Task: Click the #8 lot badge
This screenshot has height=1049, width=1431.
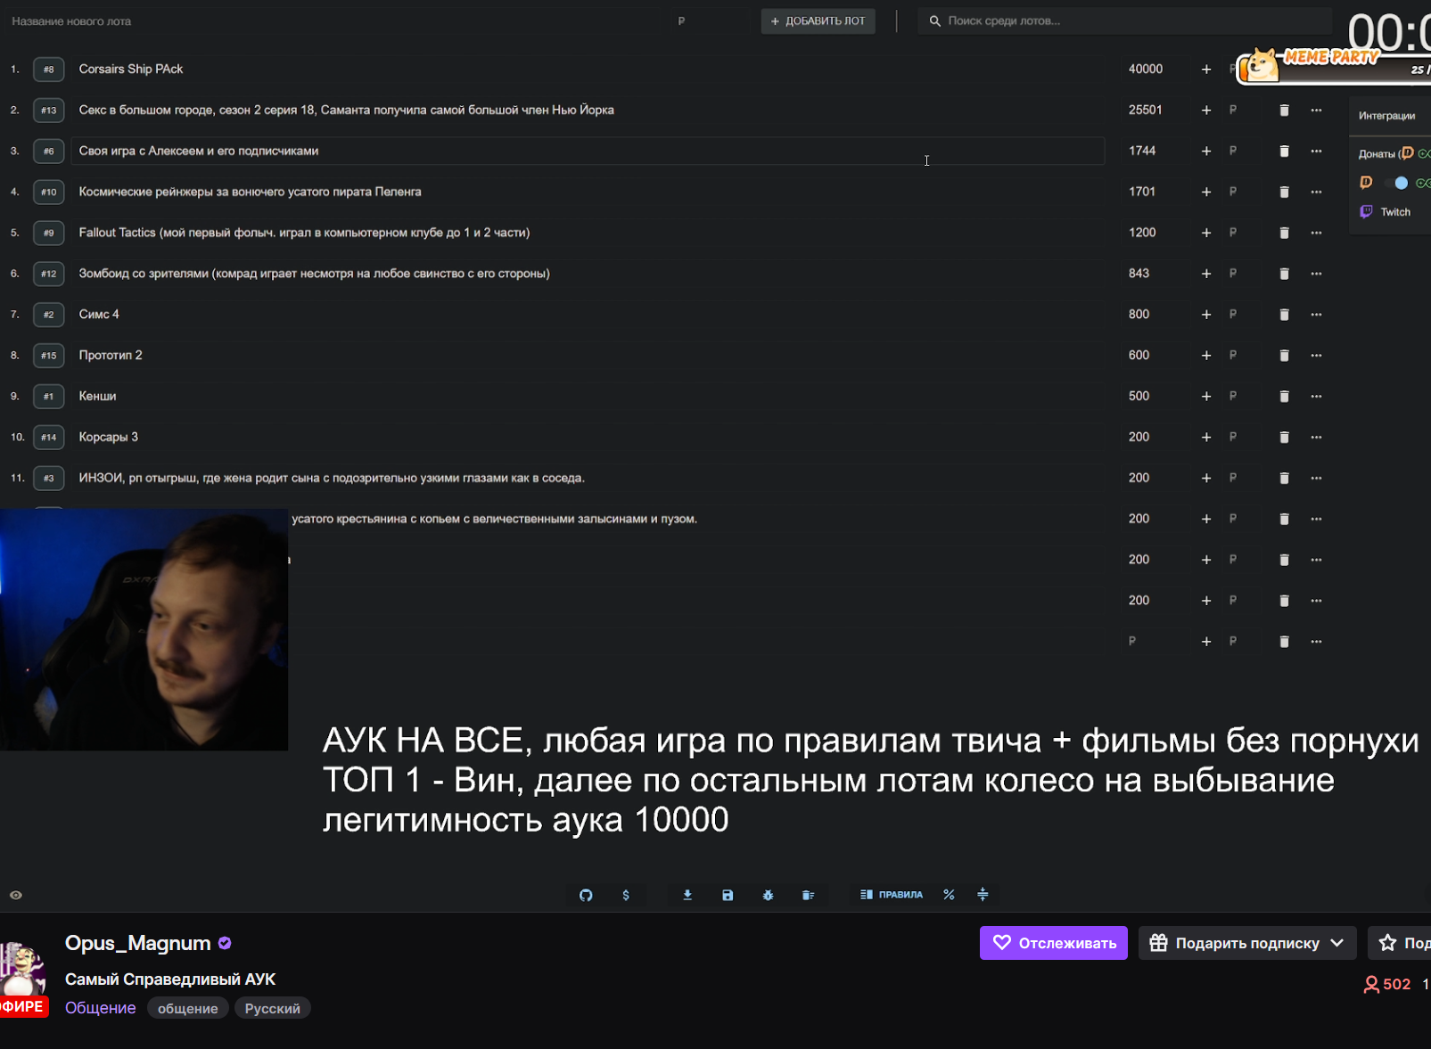Action: (48, 70)
